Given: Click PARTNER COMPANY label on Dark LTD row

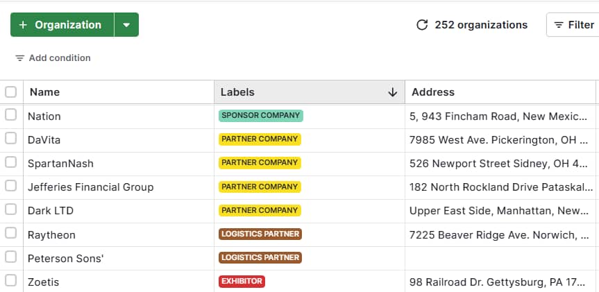Looking at the screenshot, I should tap(260, 210).
